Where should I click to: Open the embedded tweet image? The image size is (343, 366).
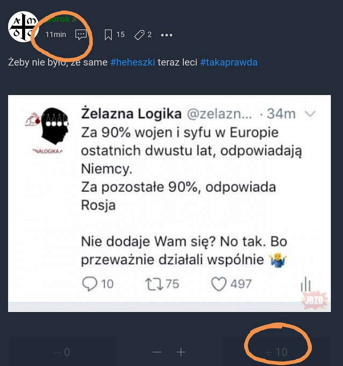pos(169,203)
